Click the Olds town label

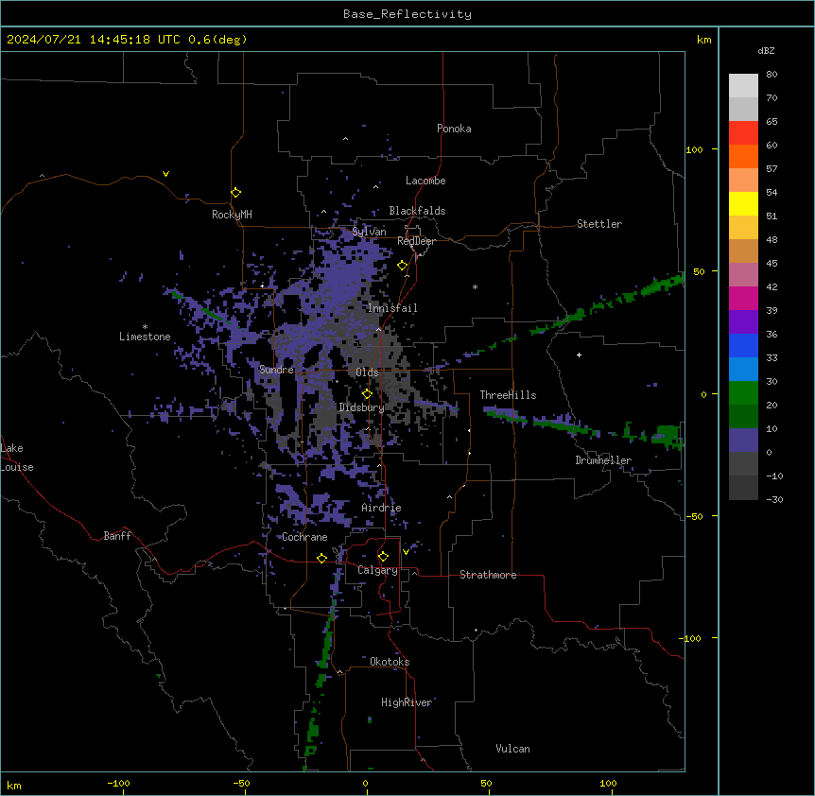point(367,372)
